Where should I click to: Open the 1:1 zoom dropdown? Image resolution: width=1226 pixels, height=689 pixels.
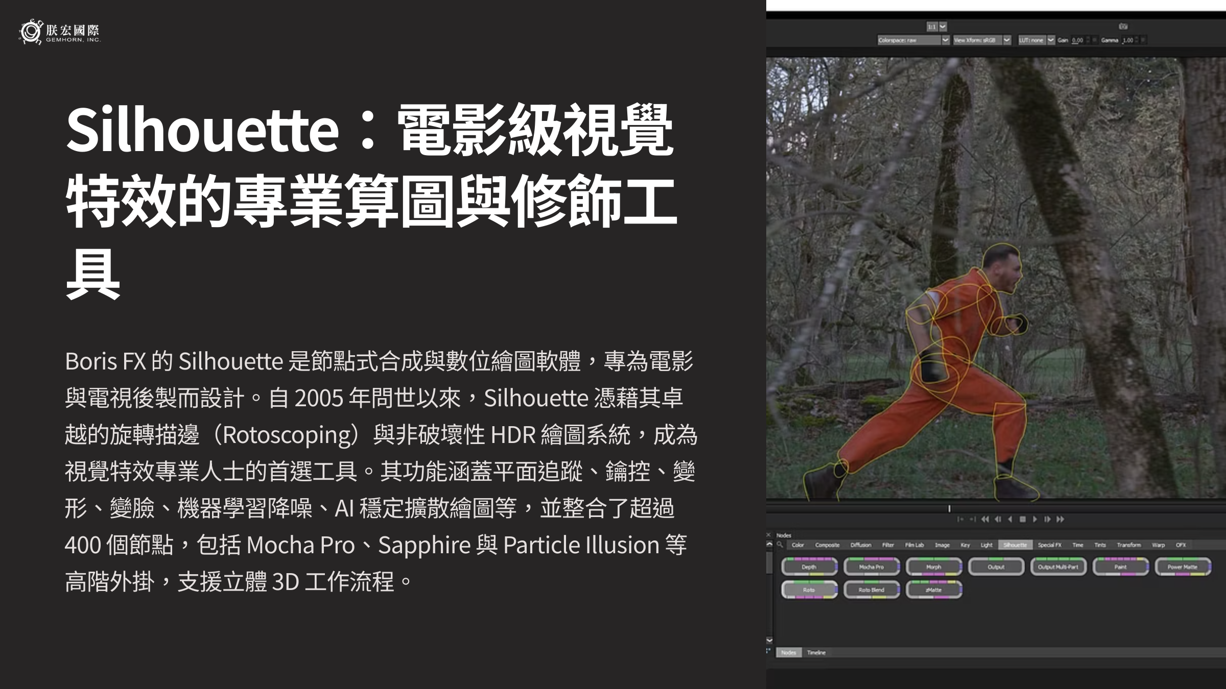click(943, 27)
